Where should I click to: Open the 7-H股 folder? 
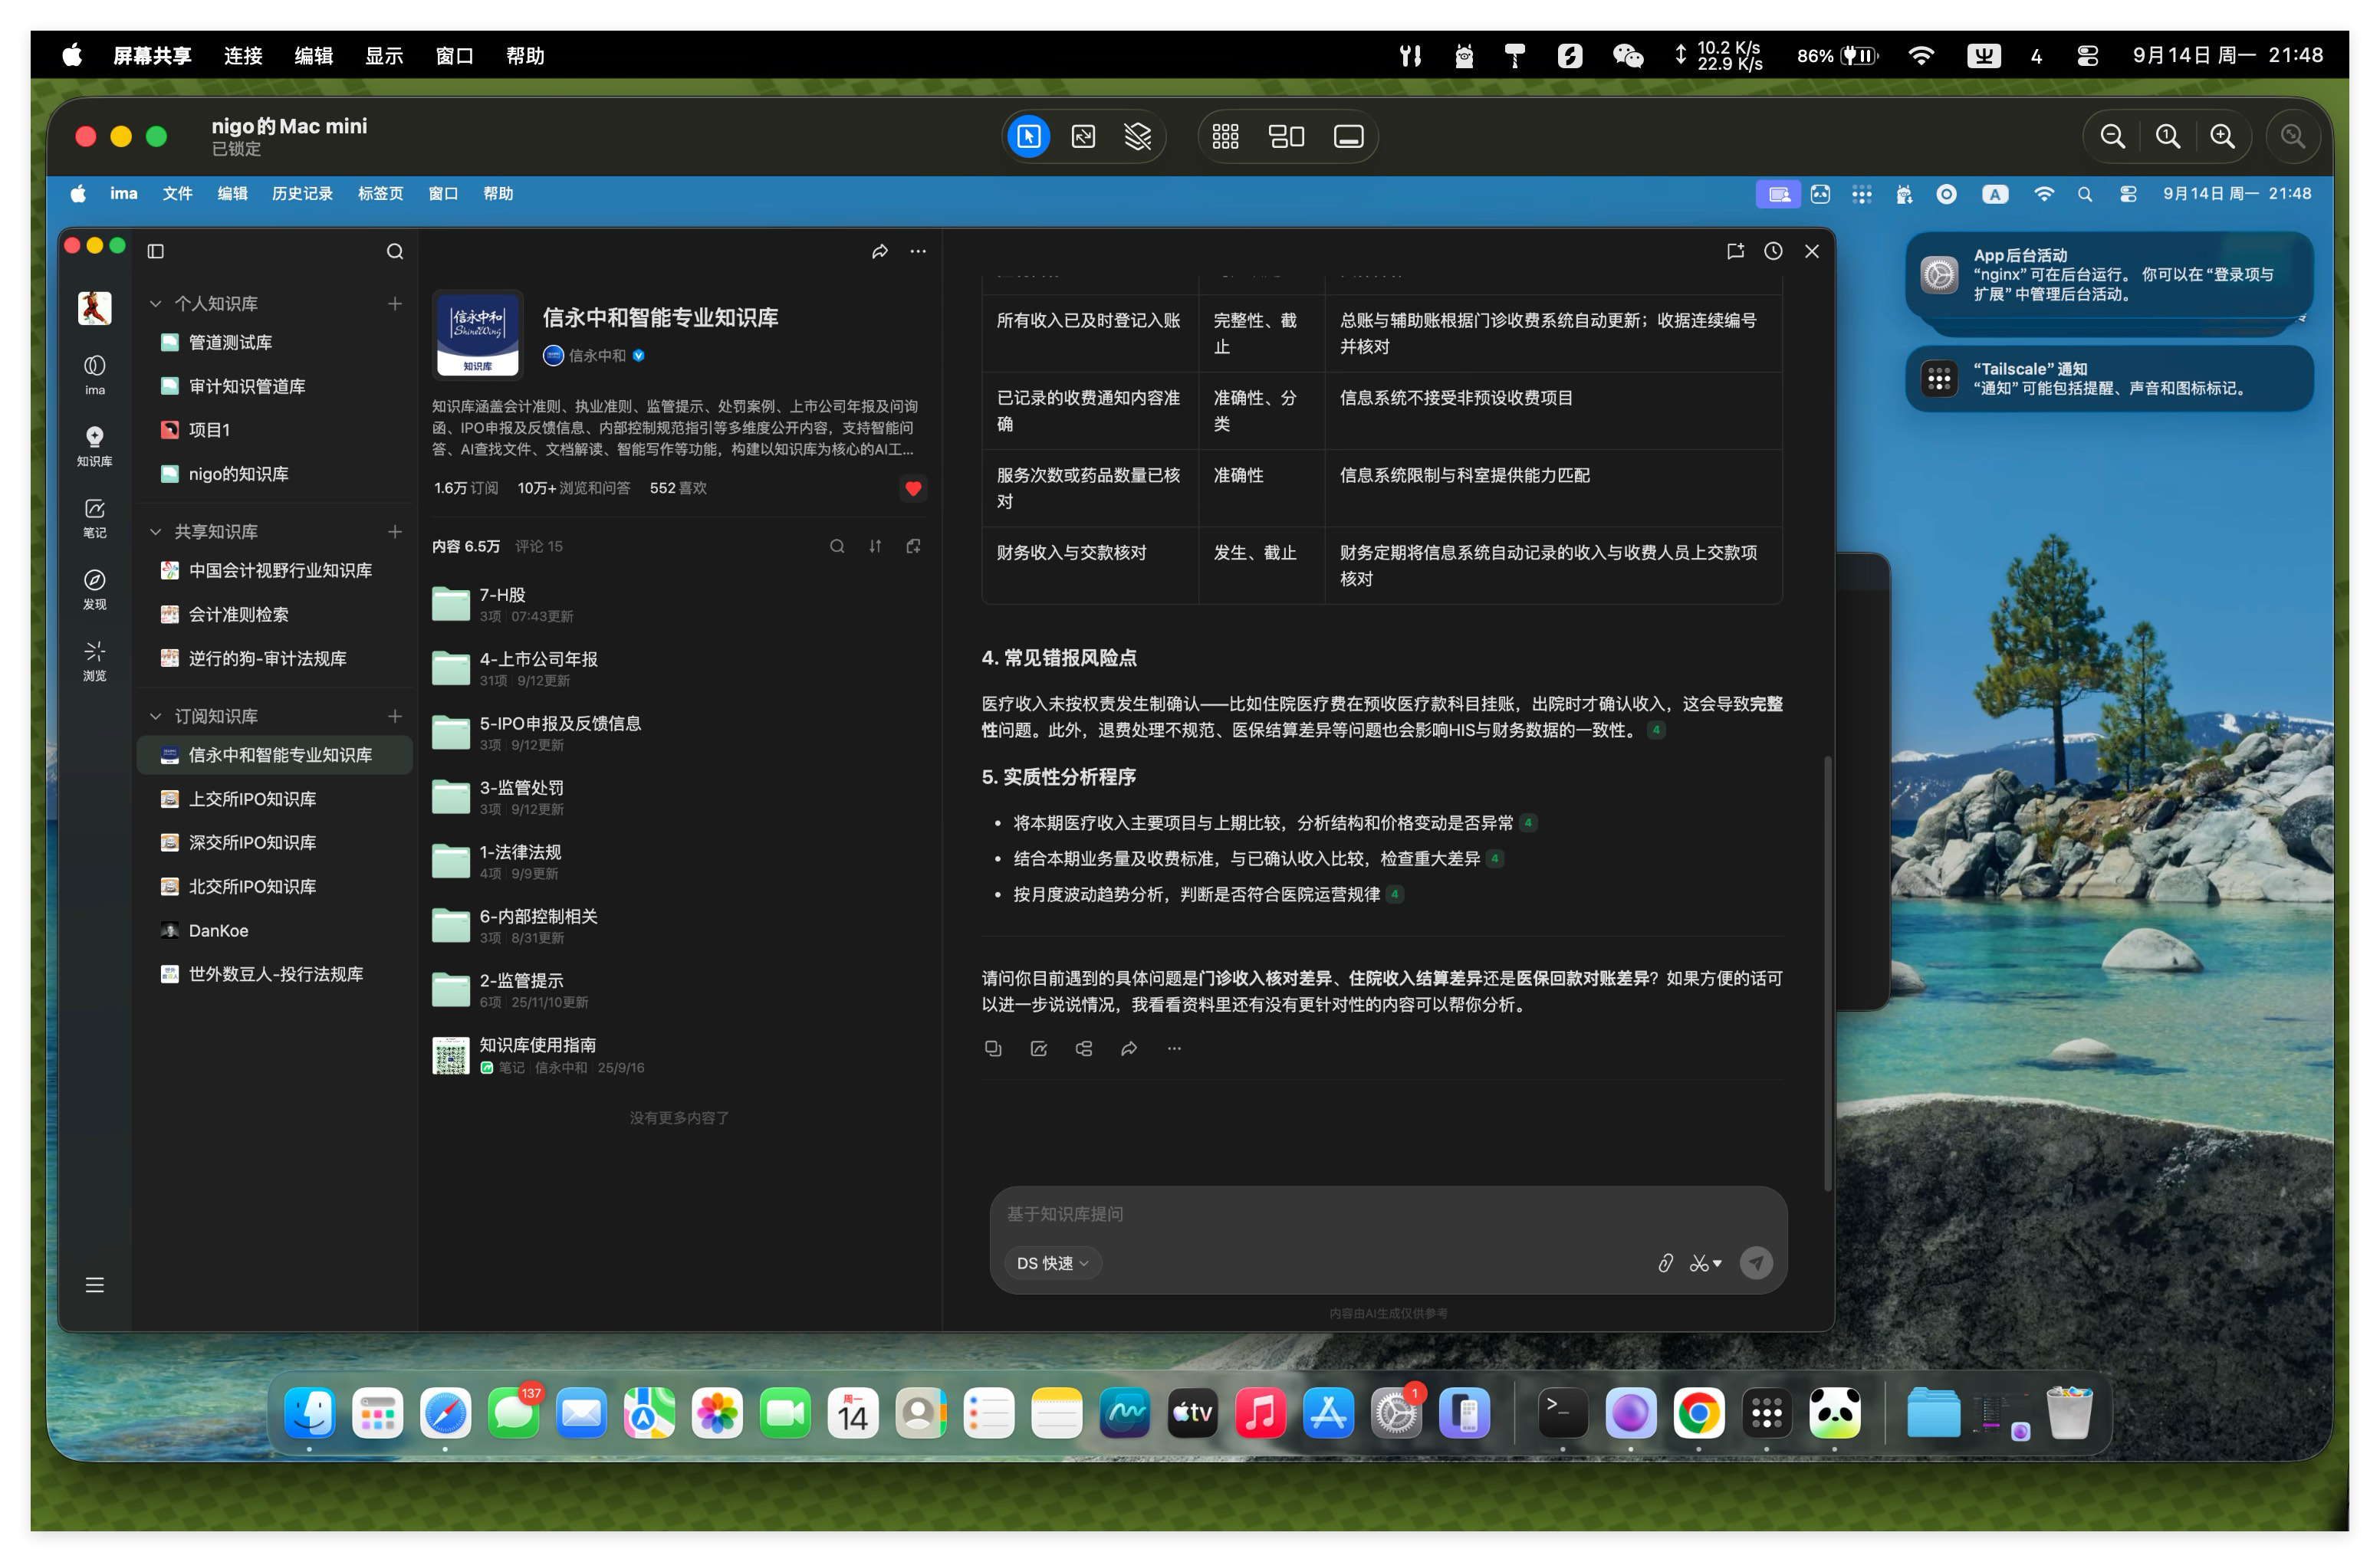679,604
